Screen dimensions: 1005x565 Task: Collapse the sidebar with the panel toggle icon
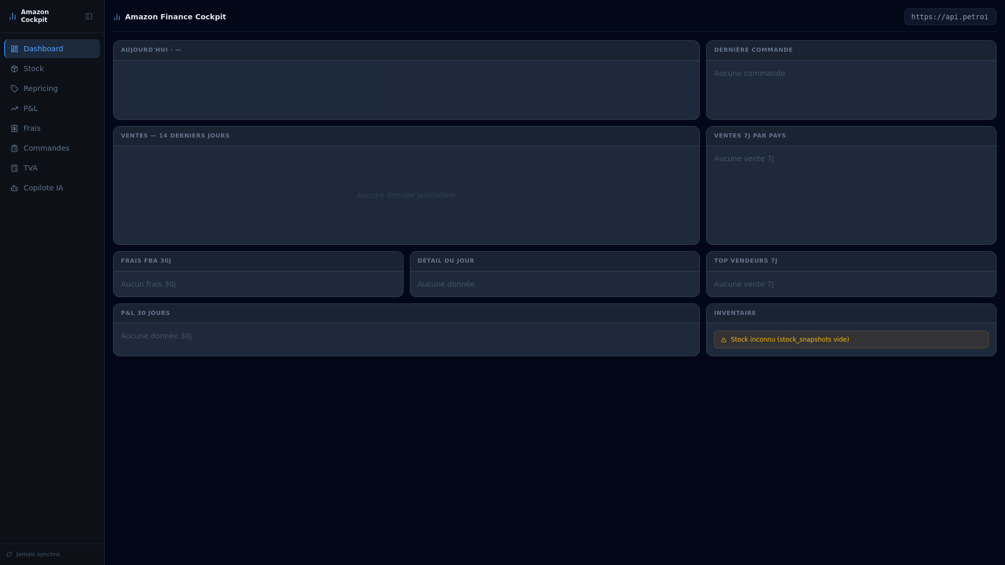(x=89, y=16)
